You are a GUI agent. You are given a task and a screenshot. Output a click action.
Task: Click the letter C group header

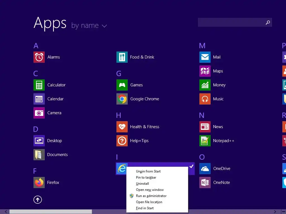point(36,74)
